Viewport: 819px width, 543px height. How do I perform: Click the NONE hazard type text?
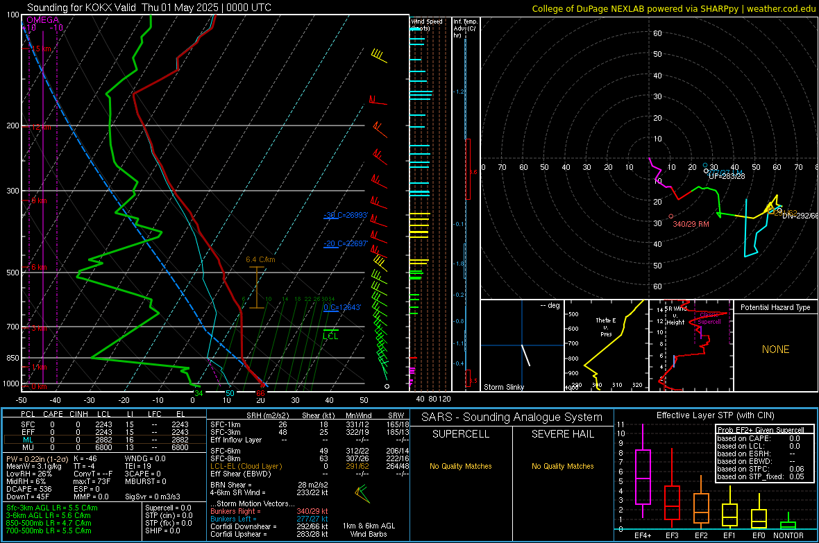pyautogui.click(x=776, y=350)
